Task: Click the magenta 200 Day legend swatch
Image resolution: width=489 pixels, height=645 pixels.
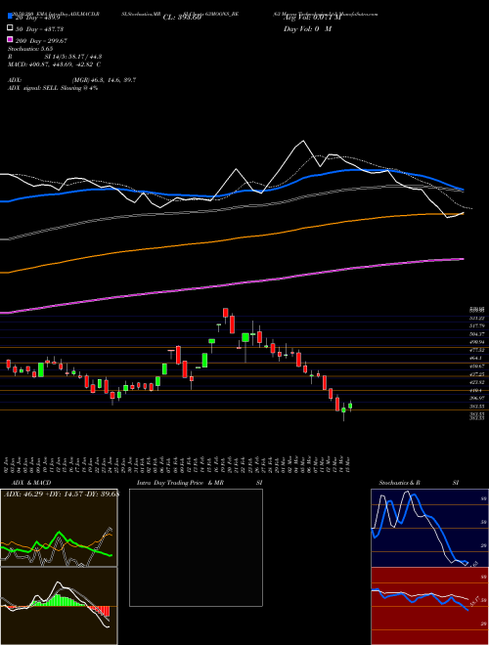Action: (10, 39)
